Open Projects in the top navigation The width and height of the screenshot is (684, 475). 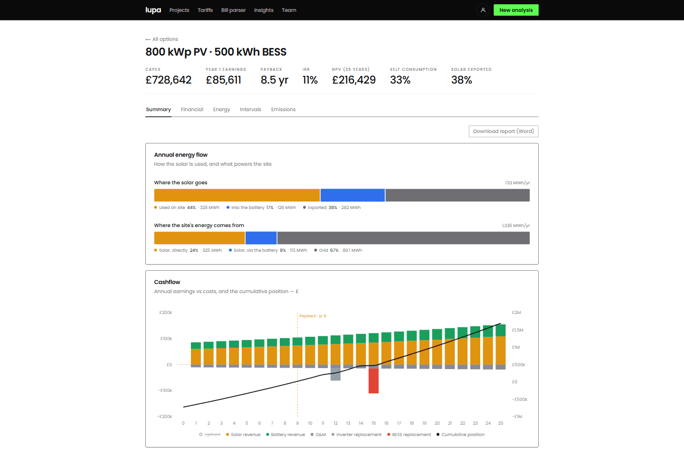tap(179, 10)
